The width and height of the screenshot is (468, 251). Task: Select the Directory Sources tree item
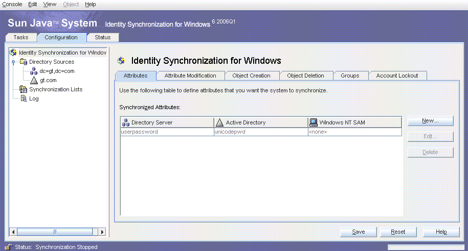[52, 62]
